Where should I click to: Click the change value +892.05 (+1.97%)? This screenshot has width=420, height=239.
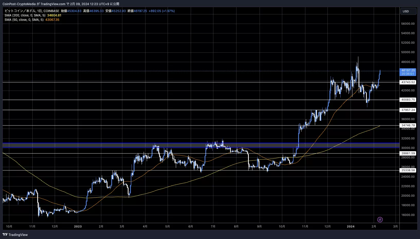pos(162,11)
